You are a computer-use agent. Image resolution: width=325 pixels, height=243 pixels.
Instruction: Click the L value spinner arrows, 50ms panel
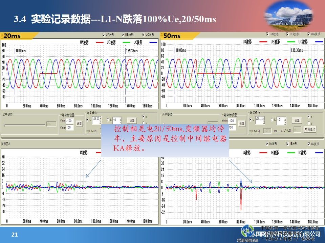264,120
